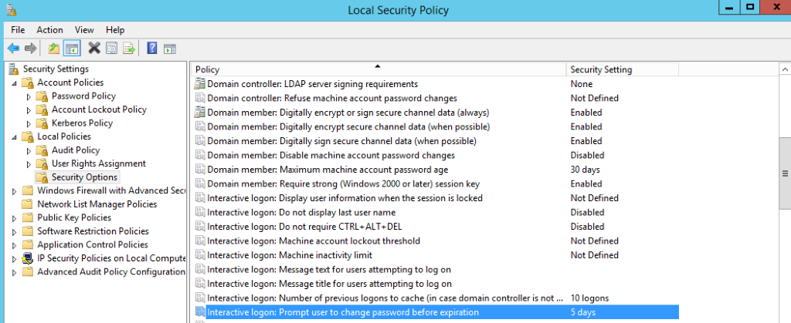Sort by the Policy column header

click(x=379, y=69)
